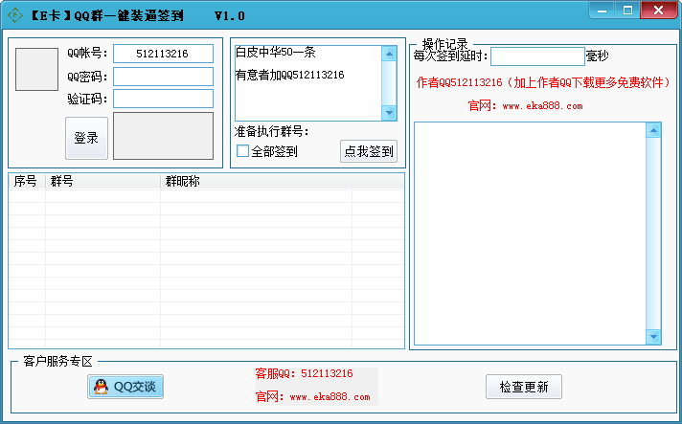Click operation log scroll-down arrow

(x=653, y=336)
